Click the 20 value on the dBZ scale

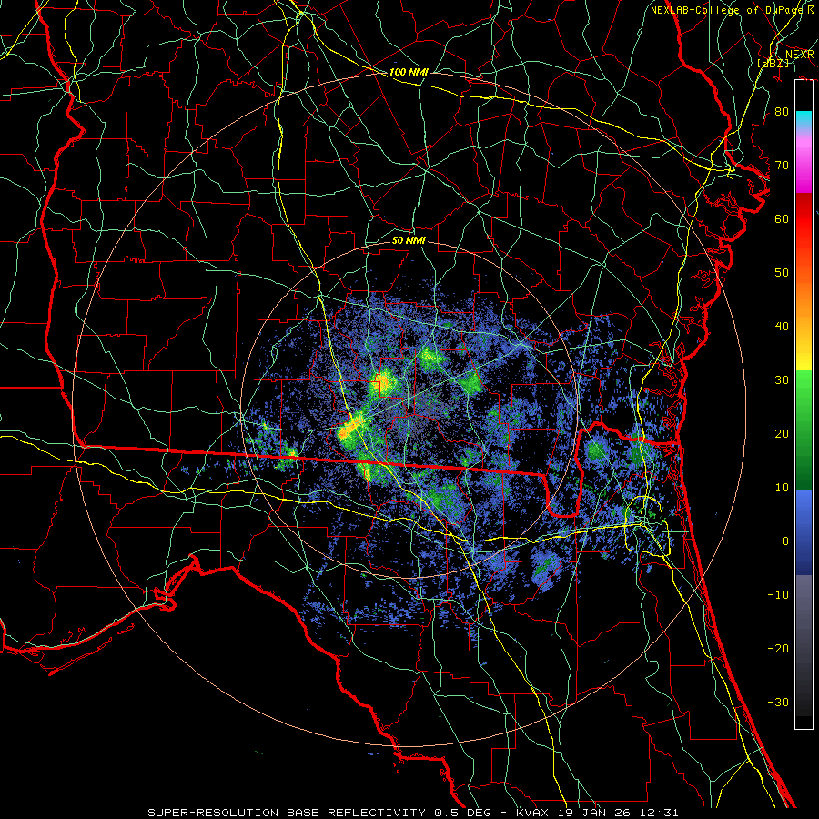tap(782, 433)
